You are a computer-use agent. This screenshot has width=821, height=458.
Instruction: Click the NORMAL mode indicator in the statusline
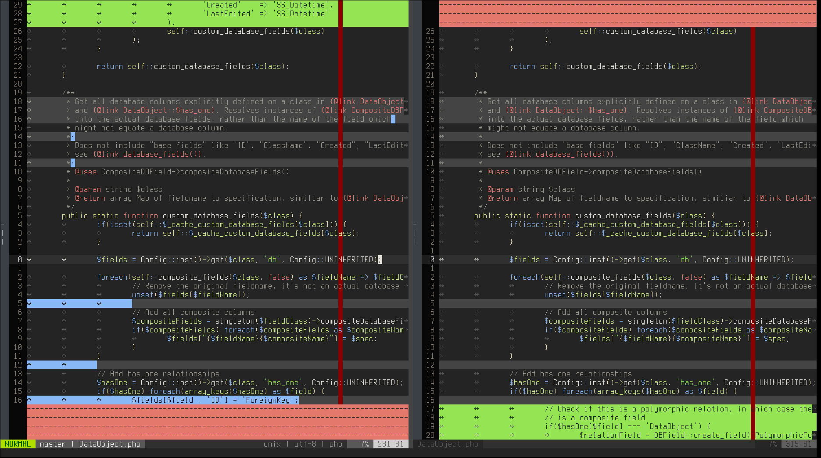click(x=18, y=444)
